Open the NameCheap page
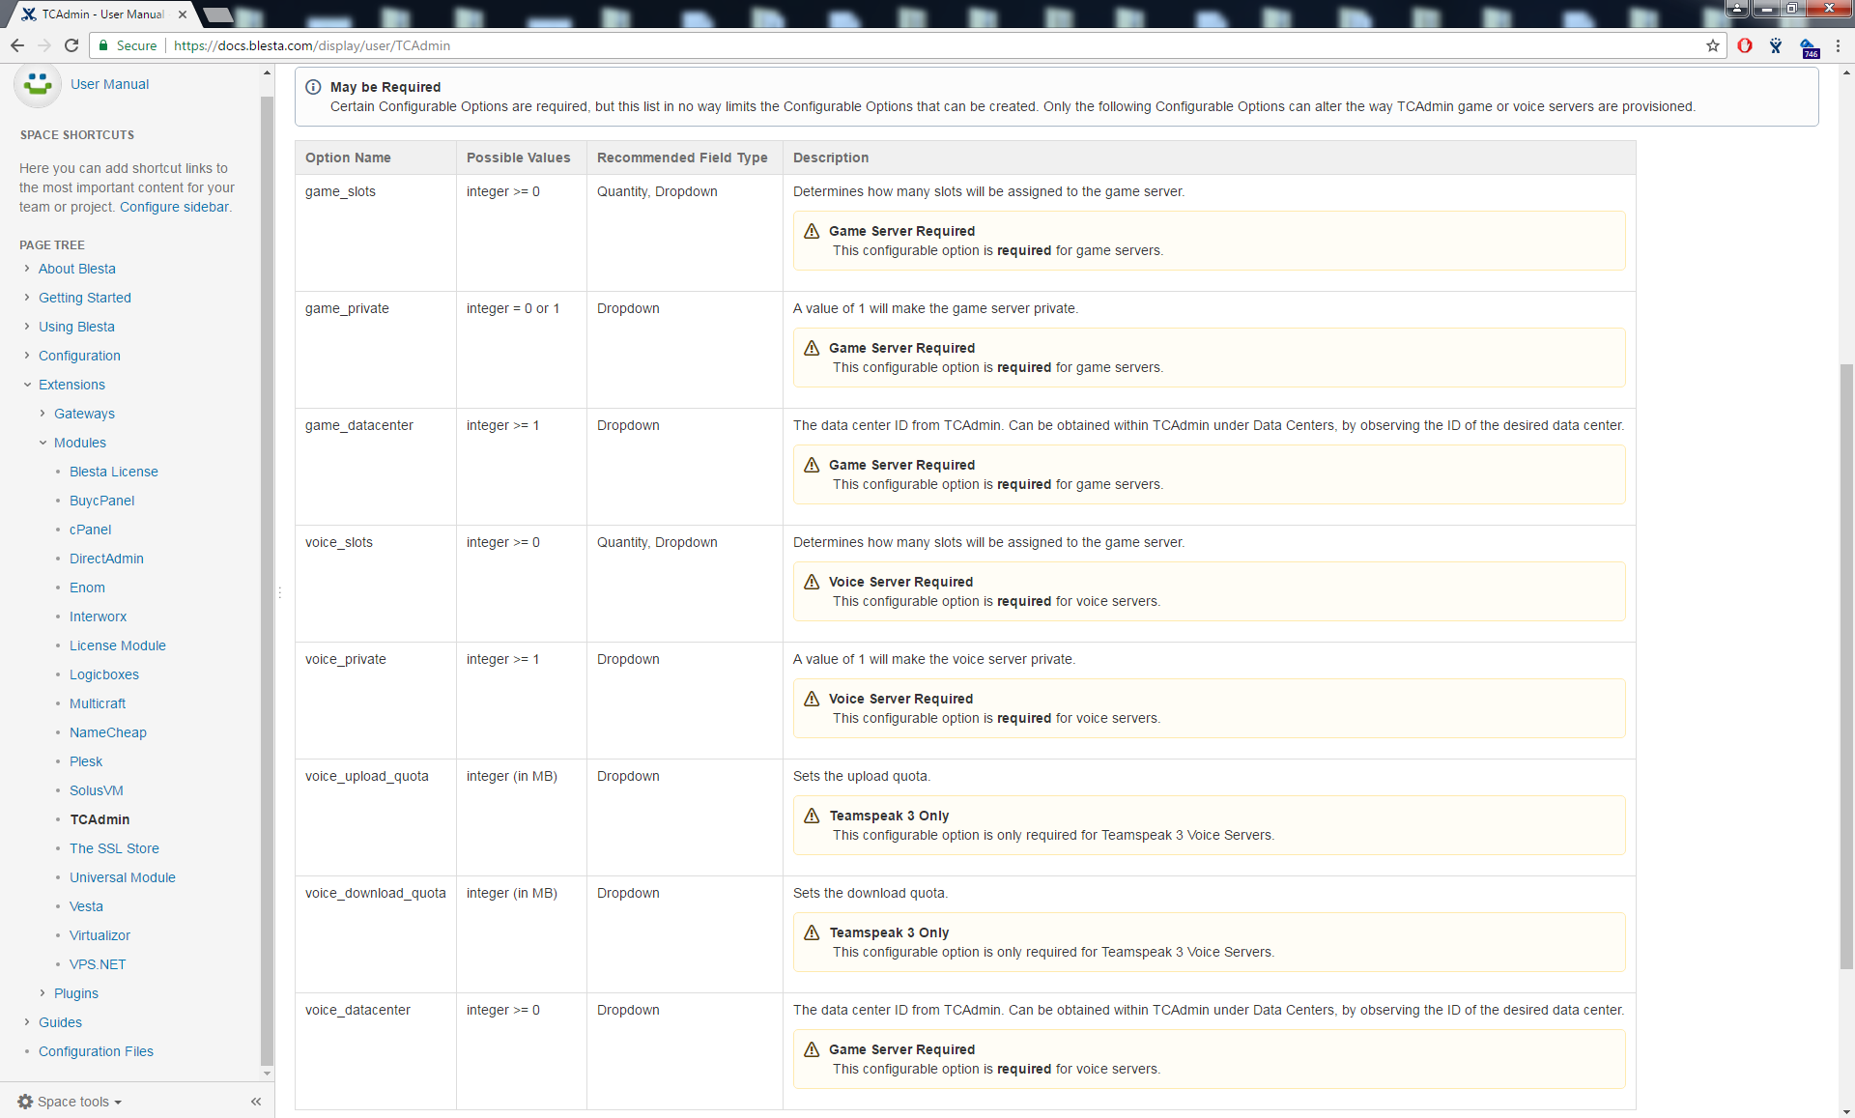Viewport: 1855px width, 1118px height. (108, 732)
